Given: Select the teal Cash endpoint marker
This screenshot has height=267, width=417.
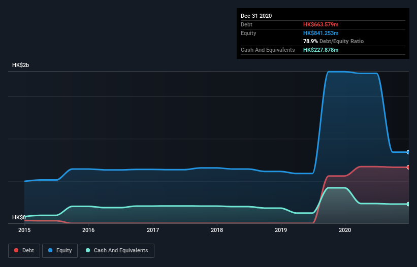Looking at the screenshot, I should pos(408,204).
